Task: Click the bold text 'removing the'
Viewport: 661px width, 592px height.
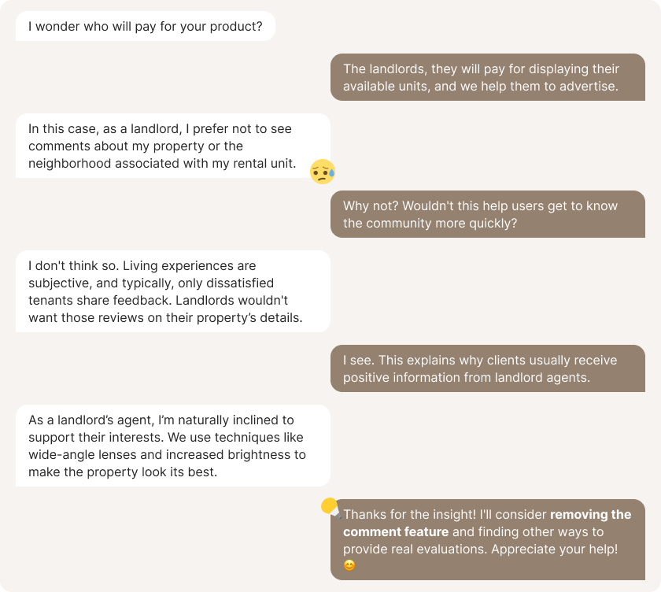Action: 591,514
